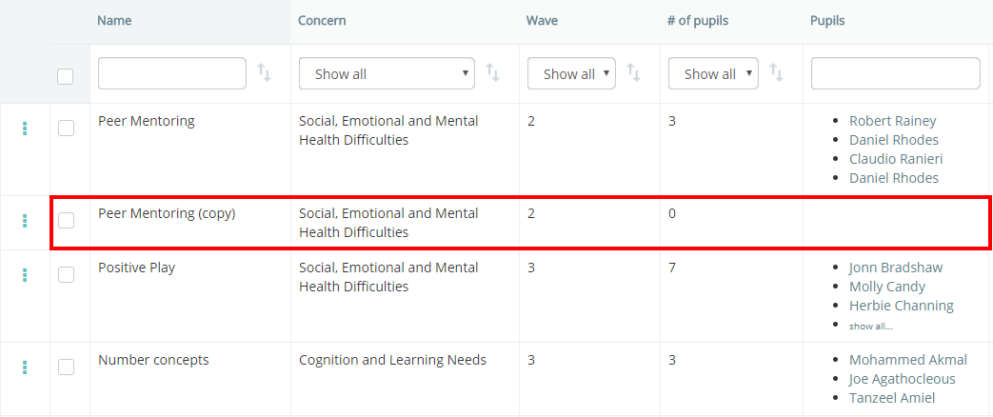This screenshot has height=417, width=993.
Task: Open pupil Robert Rainey's link
Action: click(892, 121)
